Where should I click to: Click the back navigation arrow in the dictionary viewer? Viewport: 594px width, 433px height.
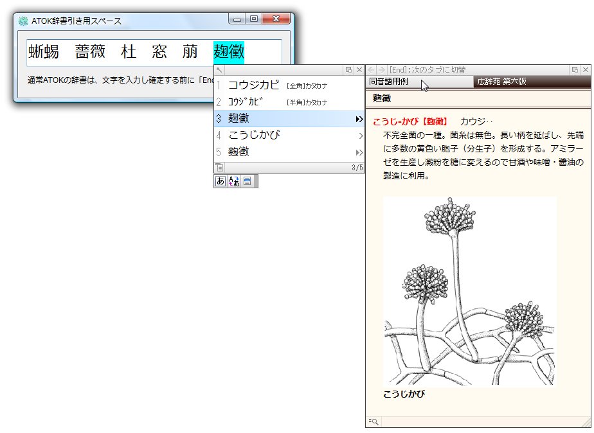point(371,69)
